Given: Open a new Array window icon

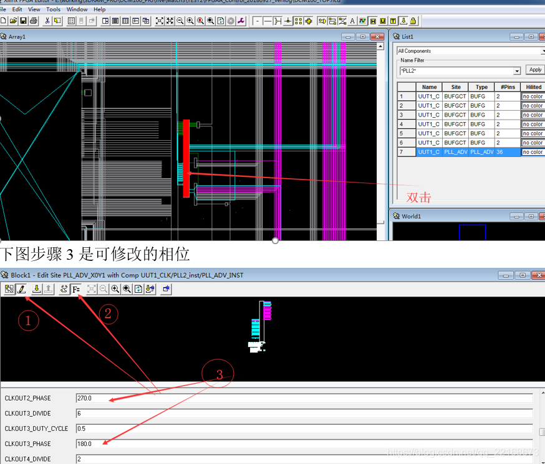Looking at the screenshot, I should point(105,21).
